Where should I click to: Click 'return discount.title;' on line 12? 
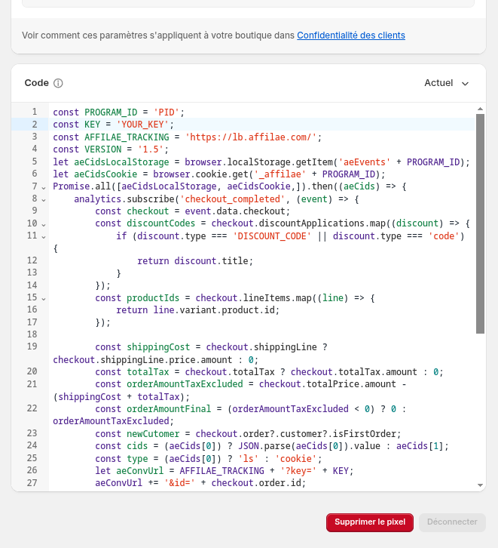[195, 260]
